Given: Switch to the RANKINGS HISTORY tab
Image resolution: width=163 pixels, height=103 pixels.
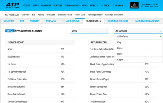Looking at the screenshot, I should 118,21.
